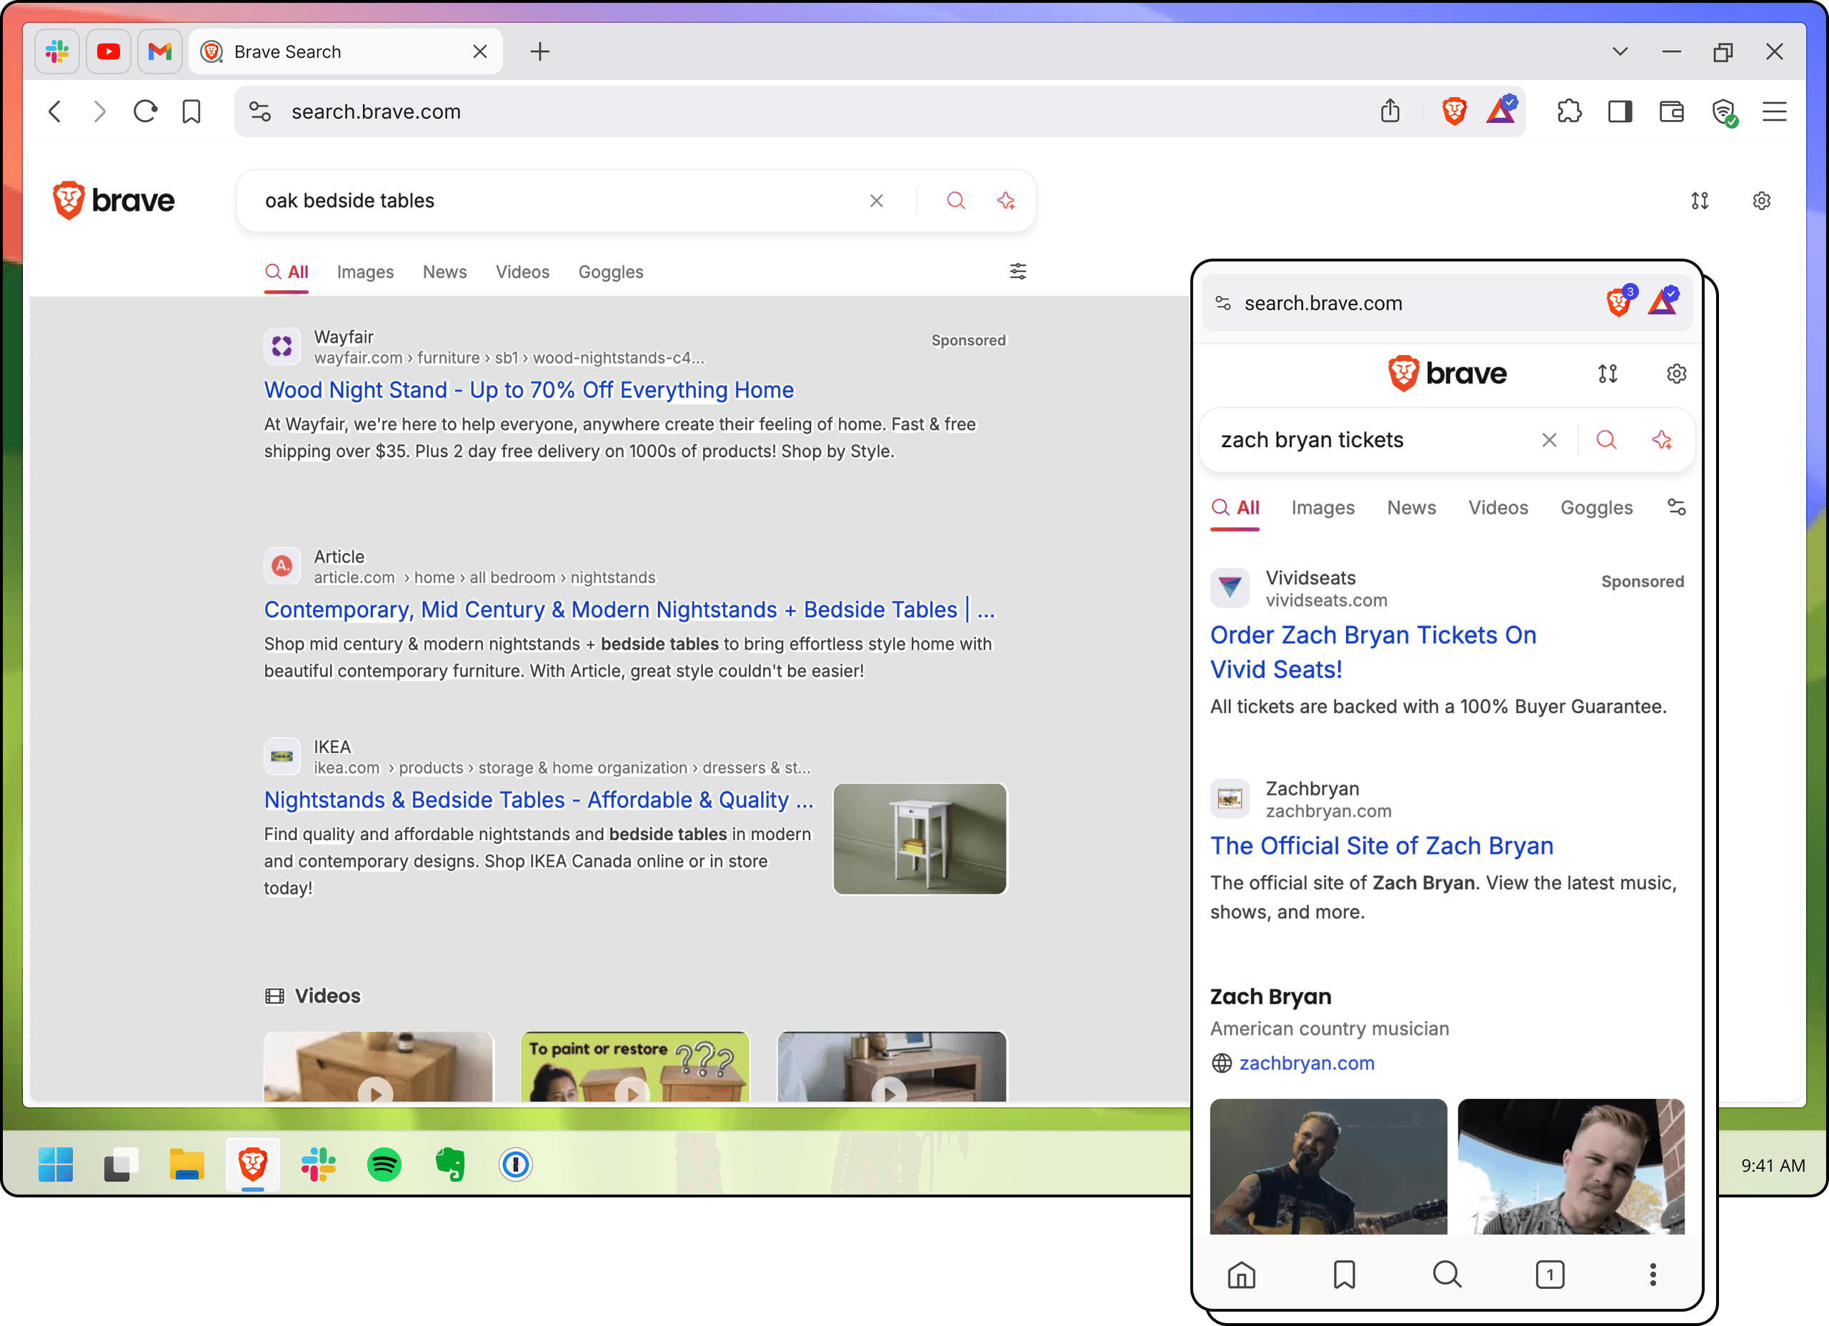
Task: Open The Official Site of Zach Bryan
Action: 1382,846
